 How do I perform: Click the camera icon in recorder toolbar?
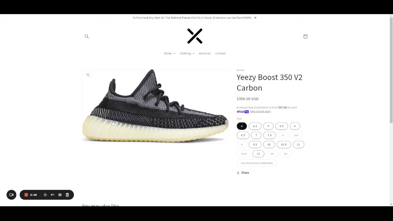(11, 195)
